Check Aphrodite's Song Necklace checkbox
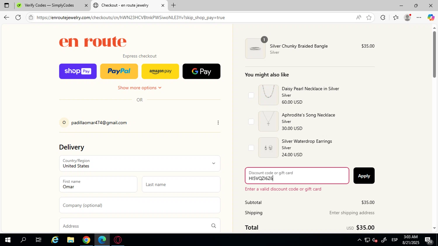 point(251,121)
